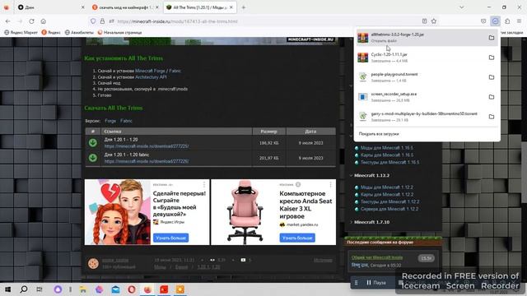This screenshot has width=527, height=296.
Task: Open a new tab with plus button
Action: click(x=244, y=7)
